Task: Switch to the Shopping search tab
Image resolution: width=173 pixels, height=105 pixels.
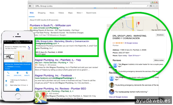Action: (41, 13)
